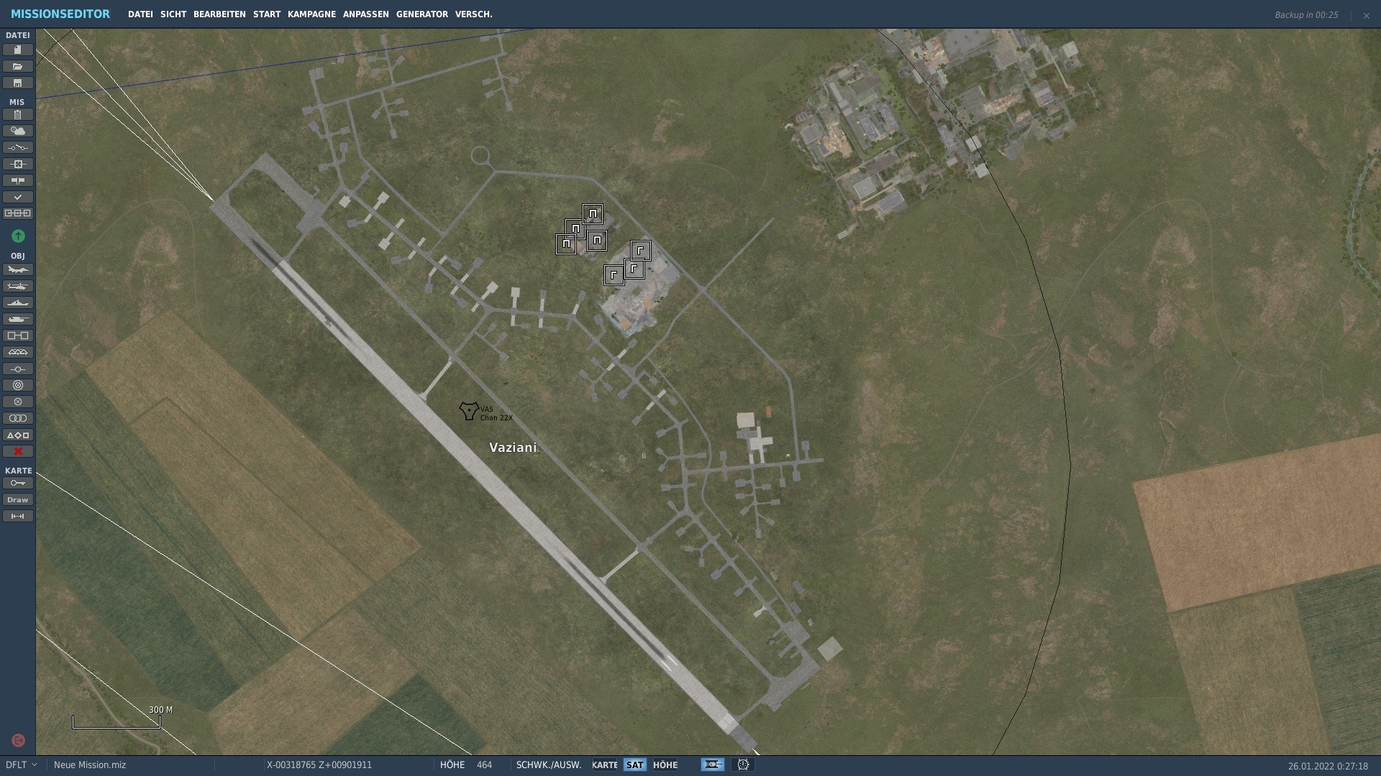Open the trigger rules switch icon

coord(18,148)
